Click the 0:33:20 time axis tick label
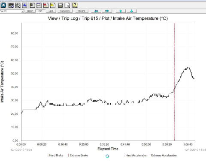The width and height of the screenshot is (206, 162). pos(104,144)
